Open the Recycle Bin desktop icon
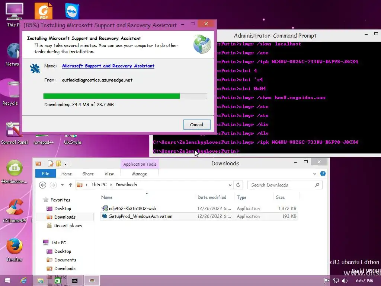The height and width of the screenshot is (286, 381). tap(10, 93)
